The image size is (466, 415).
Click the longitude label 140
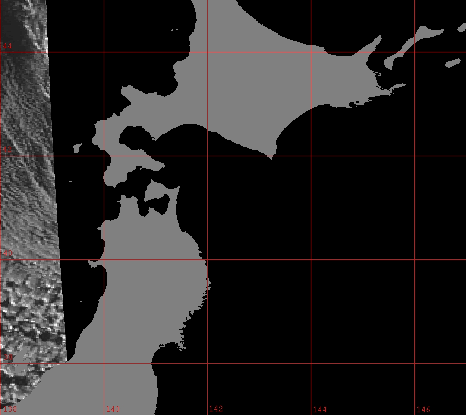pyautogui.click(x=113, y=409)
